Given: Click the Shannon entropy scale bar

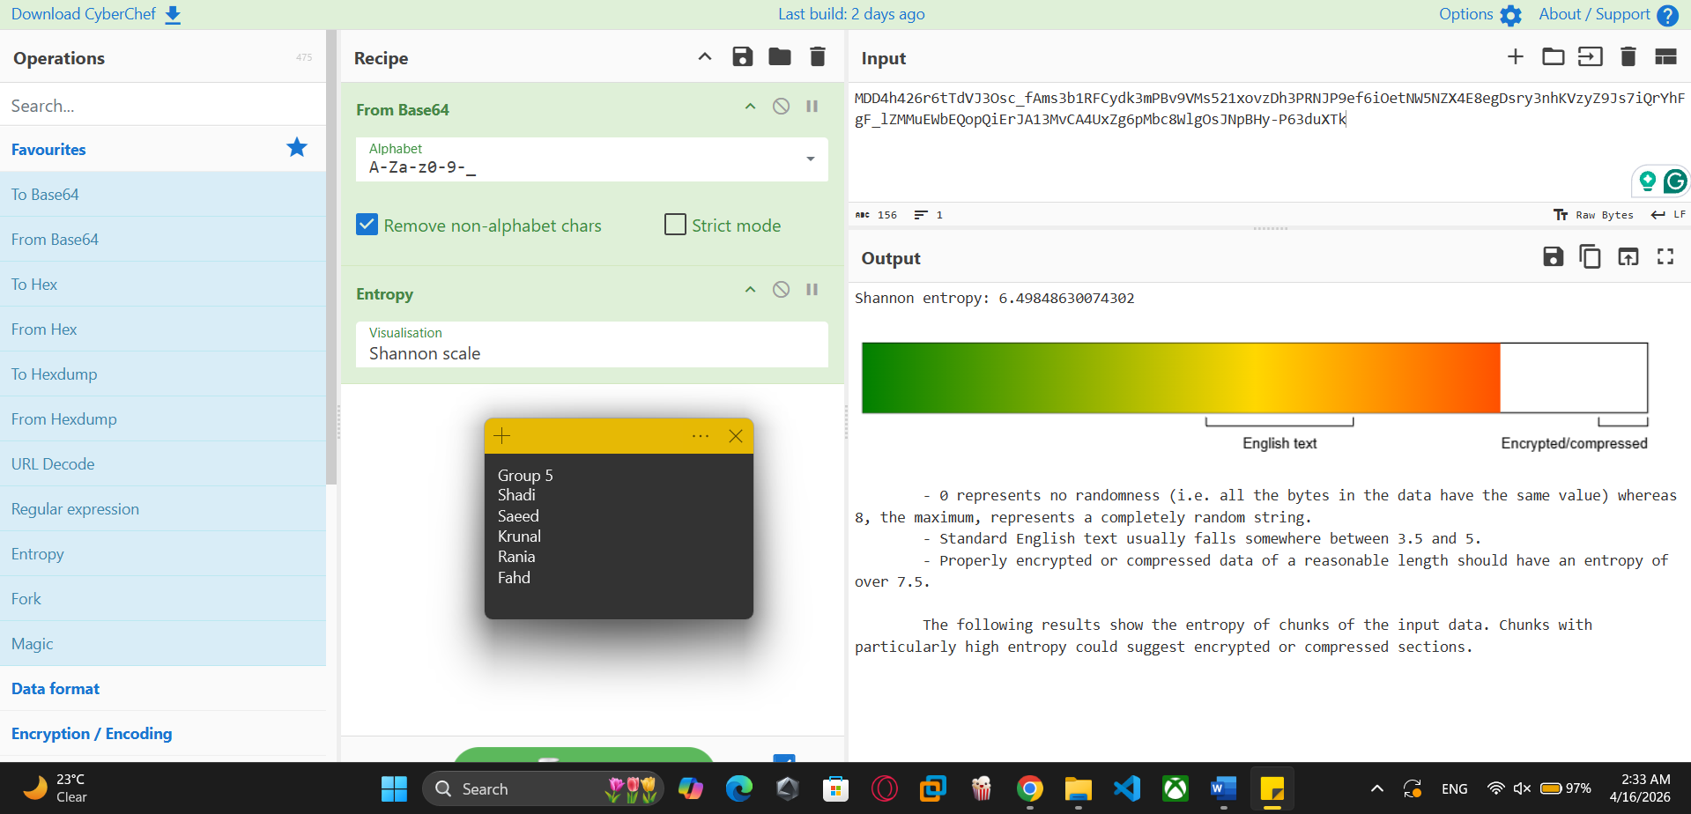Looking at the screenshot, I should pyautogui.click(x=1255, y=378).
